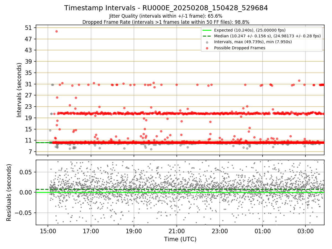Screen dimensions: 332x249
Task: Click the 'Intervals (seconds)' y-axis label
Action: click(x=19, y=90)
